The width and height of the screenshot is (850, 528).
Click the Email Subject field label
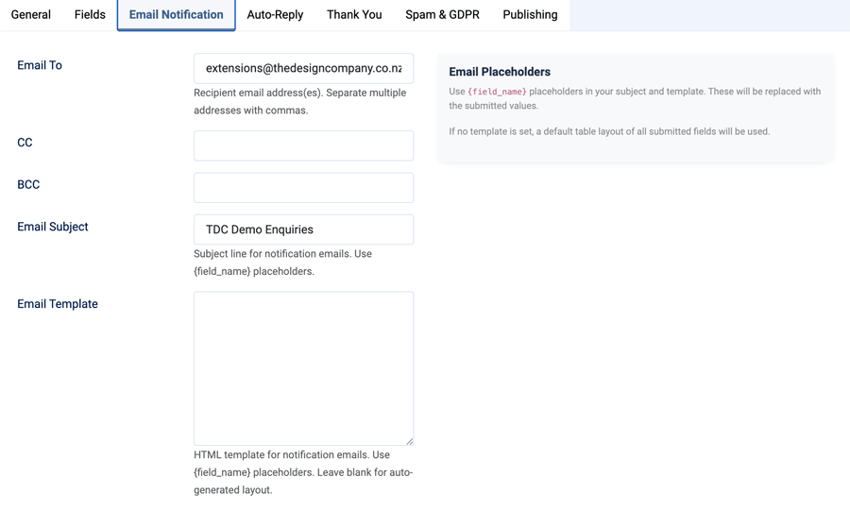tap(53, 227)
